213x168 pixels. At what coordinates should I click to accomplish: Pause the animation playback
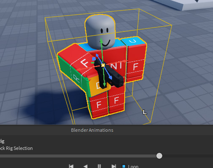click(x=99, y=166)
